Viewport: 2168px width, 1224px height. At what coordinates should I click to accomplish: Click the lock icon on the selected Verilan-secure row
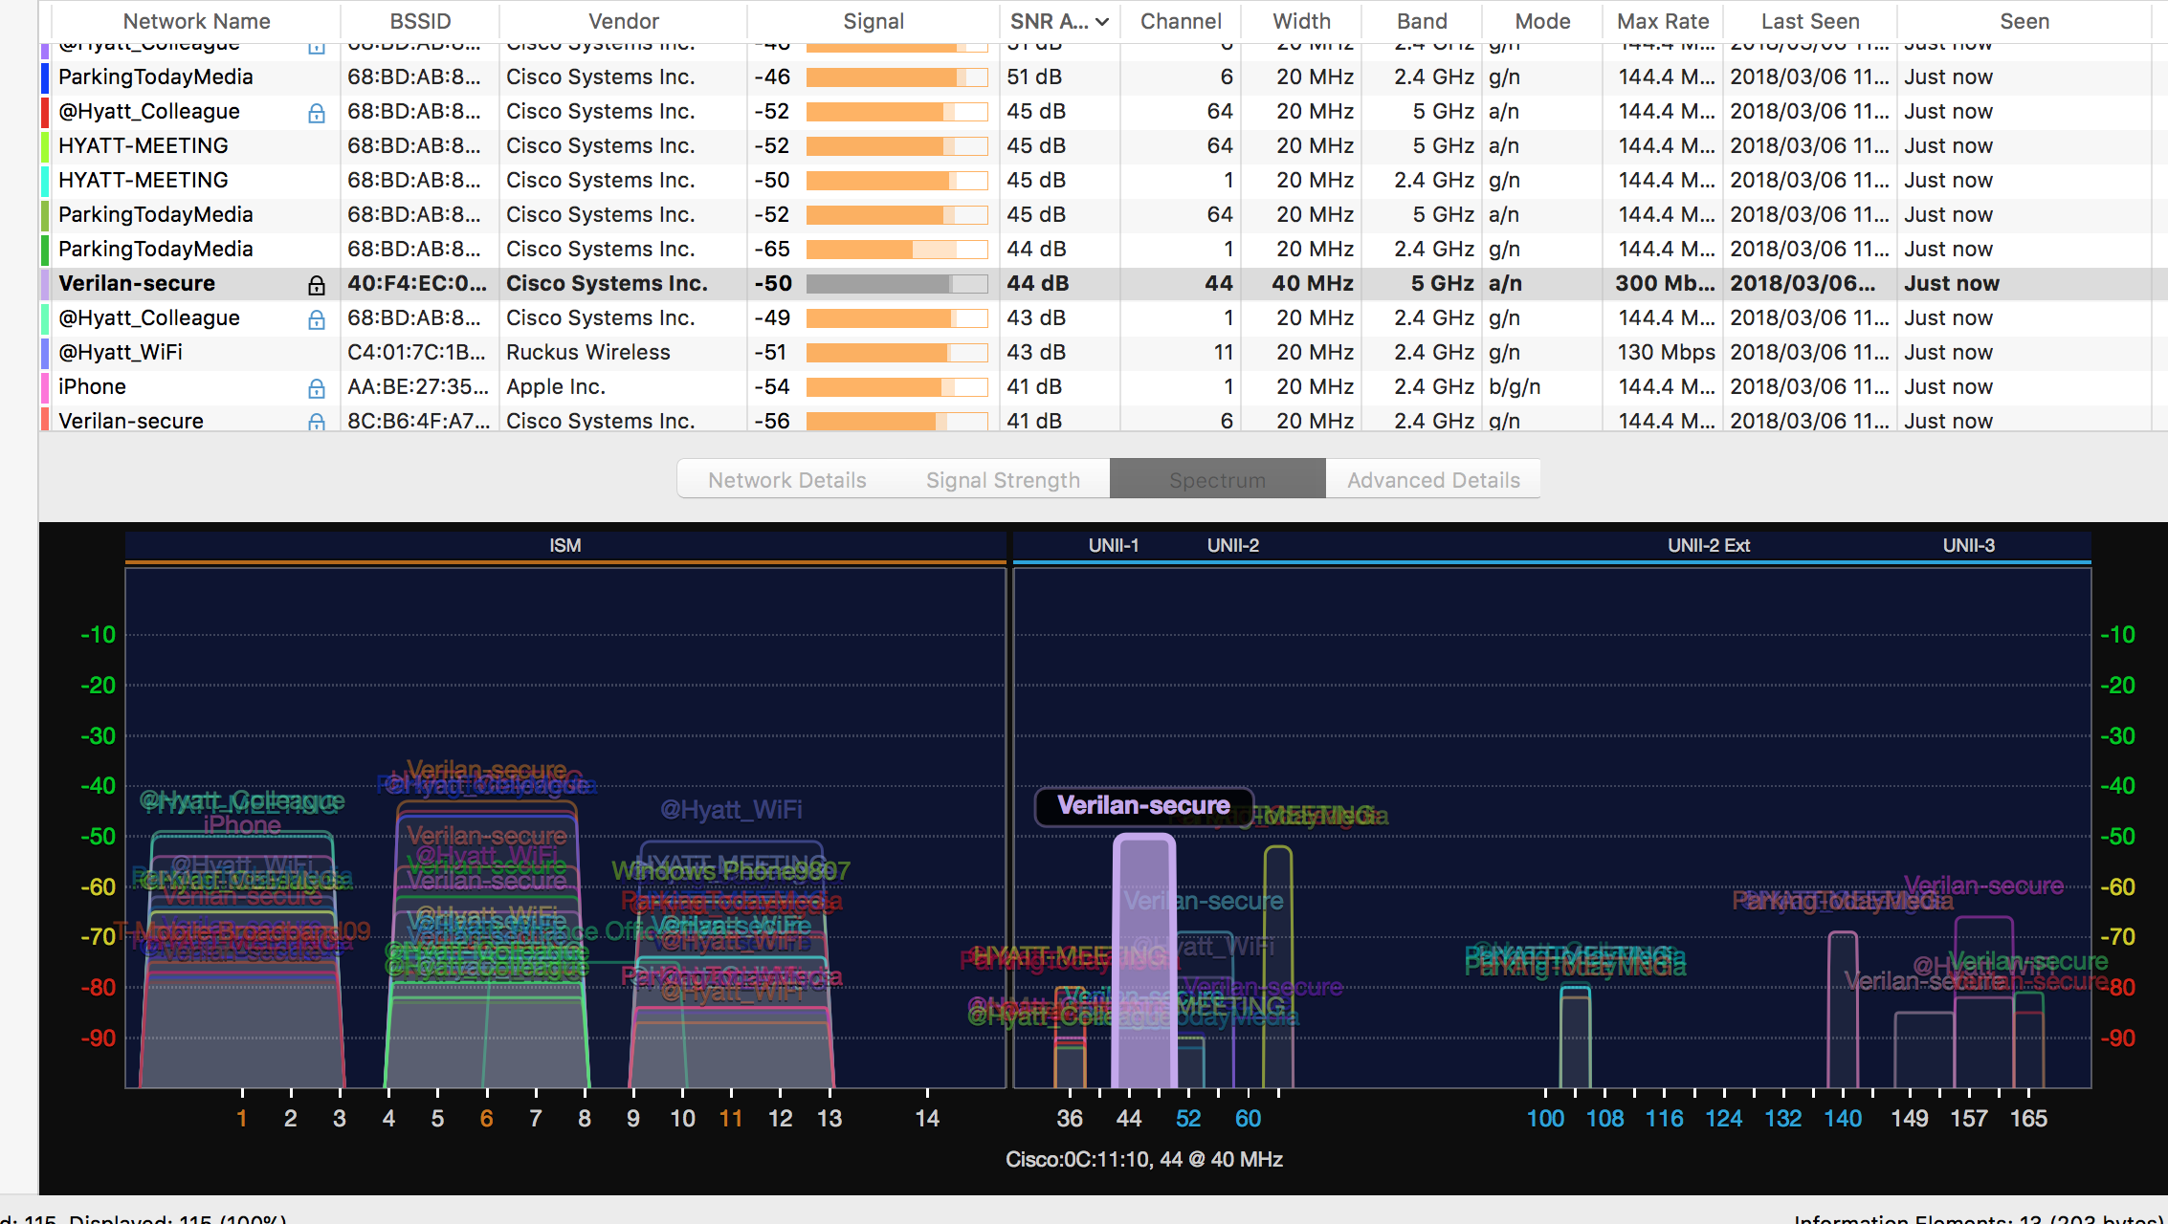tap(317, 285)
